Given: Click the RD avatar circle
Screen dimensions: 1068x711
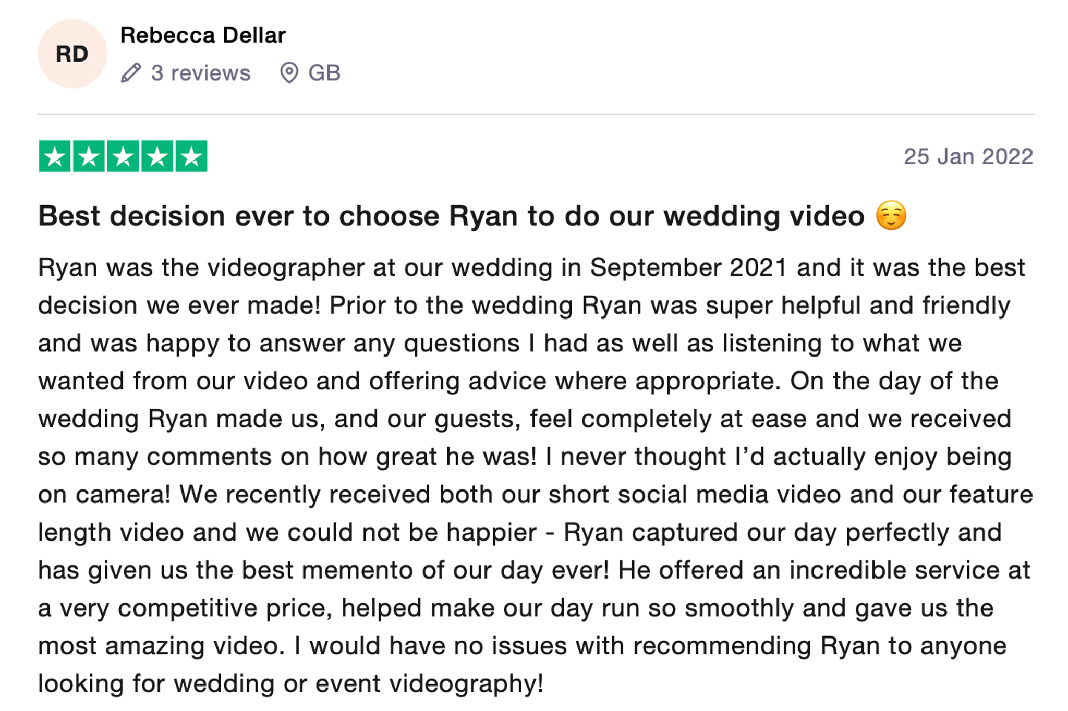Looking at the screenshot, I should 72,54.
